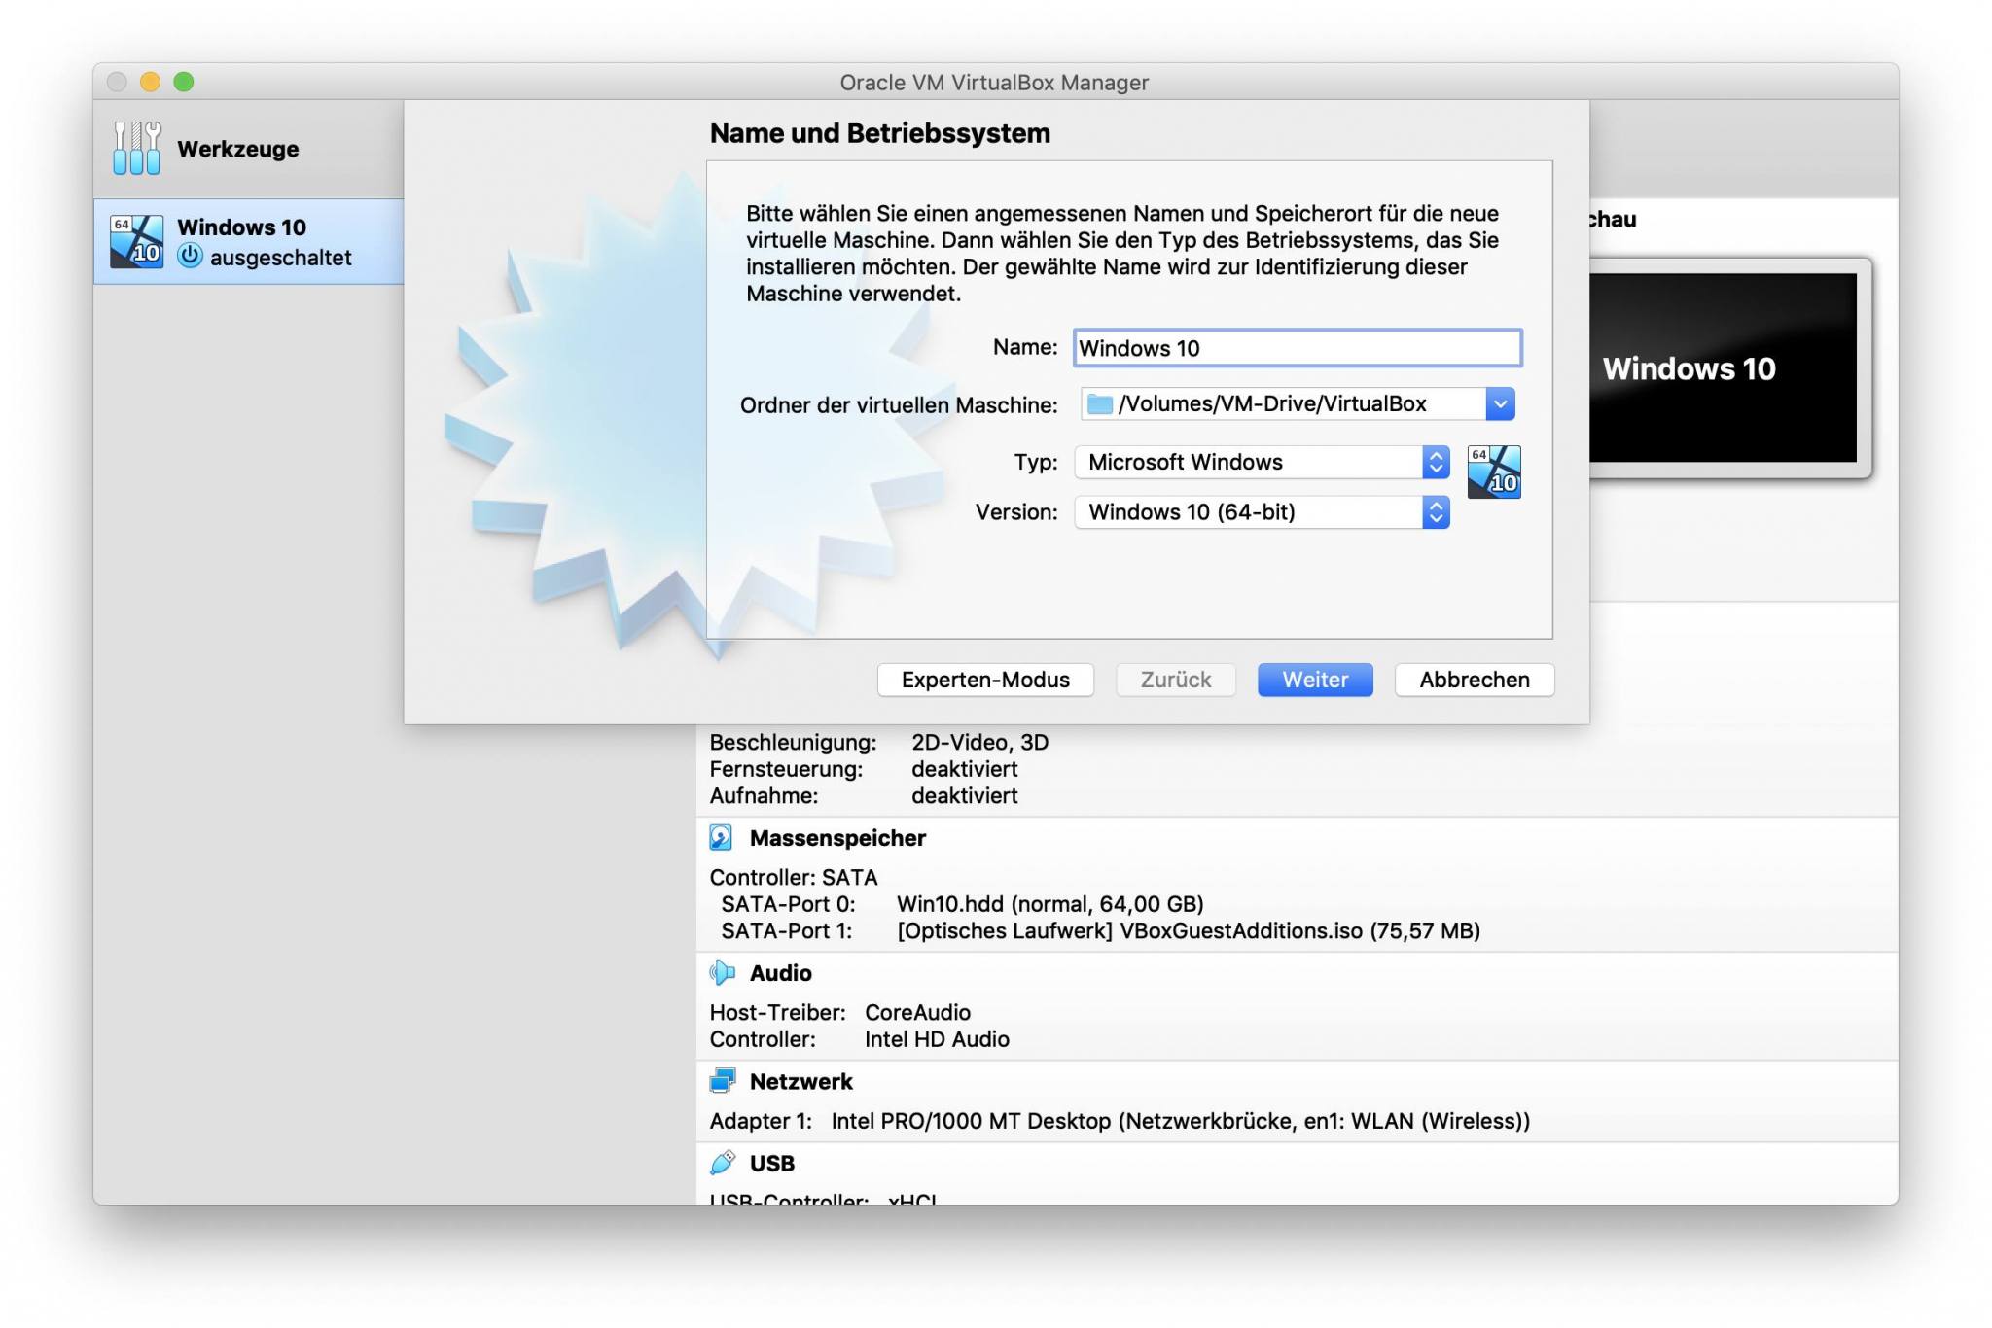Open the Version Windows 10 (64-bit) dropdown

(1262, 512)
